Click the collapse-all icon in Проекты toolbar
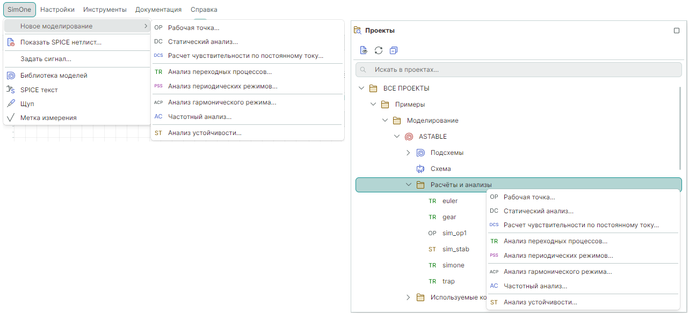The height and width of the screenshot is (314, 689). coord(394,50)
